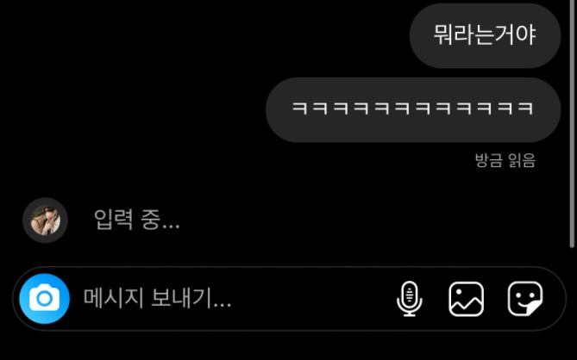Click the sender's profile picture
Viewport: 577px width, 360px height.
point(45,220)
